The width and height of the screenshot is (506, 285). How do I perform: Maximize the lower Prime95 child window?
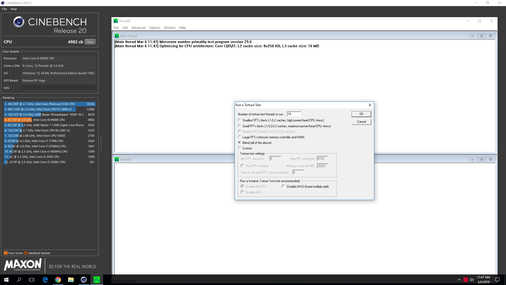click(481, 159)
